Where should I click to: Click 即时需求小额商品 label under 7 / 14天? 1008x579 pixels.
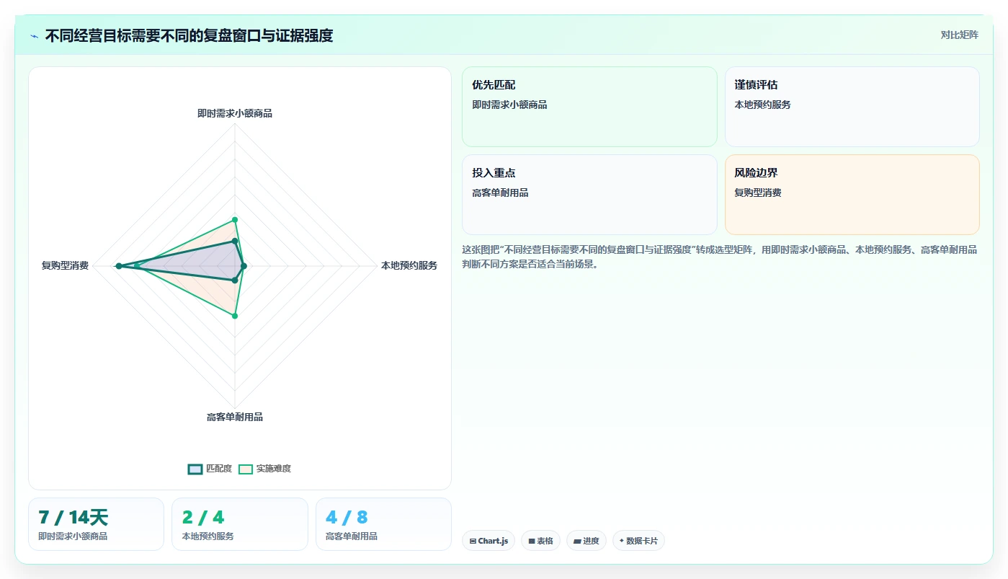[73, 536]
